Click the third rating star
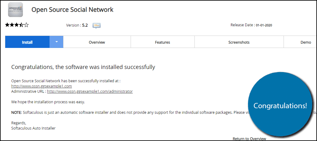The image size is (317, 141). point(17,25)
